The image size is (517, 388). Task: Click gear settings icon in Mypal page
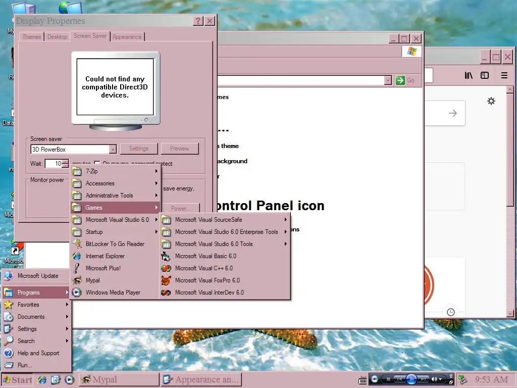[x=491, y=101]
